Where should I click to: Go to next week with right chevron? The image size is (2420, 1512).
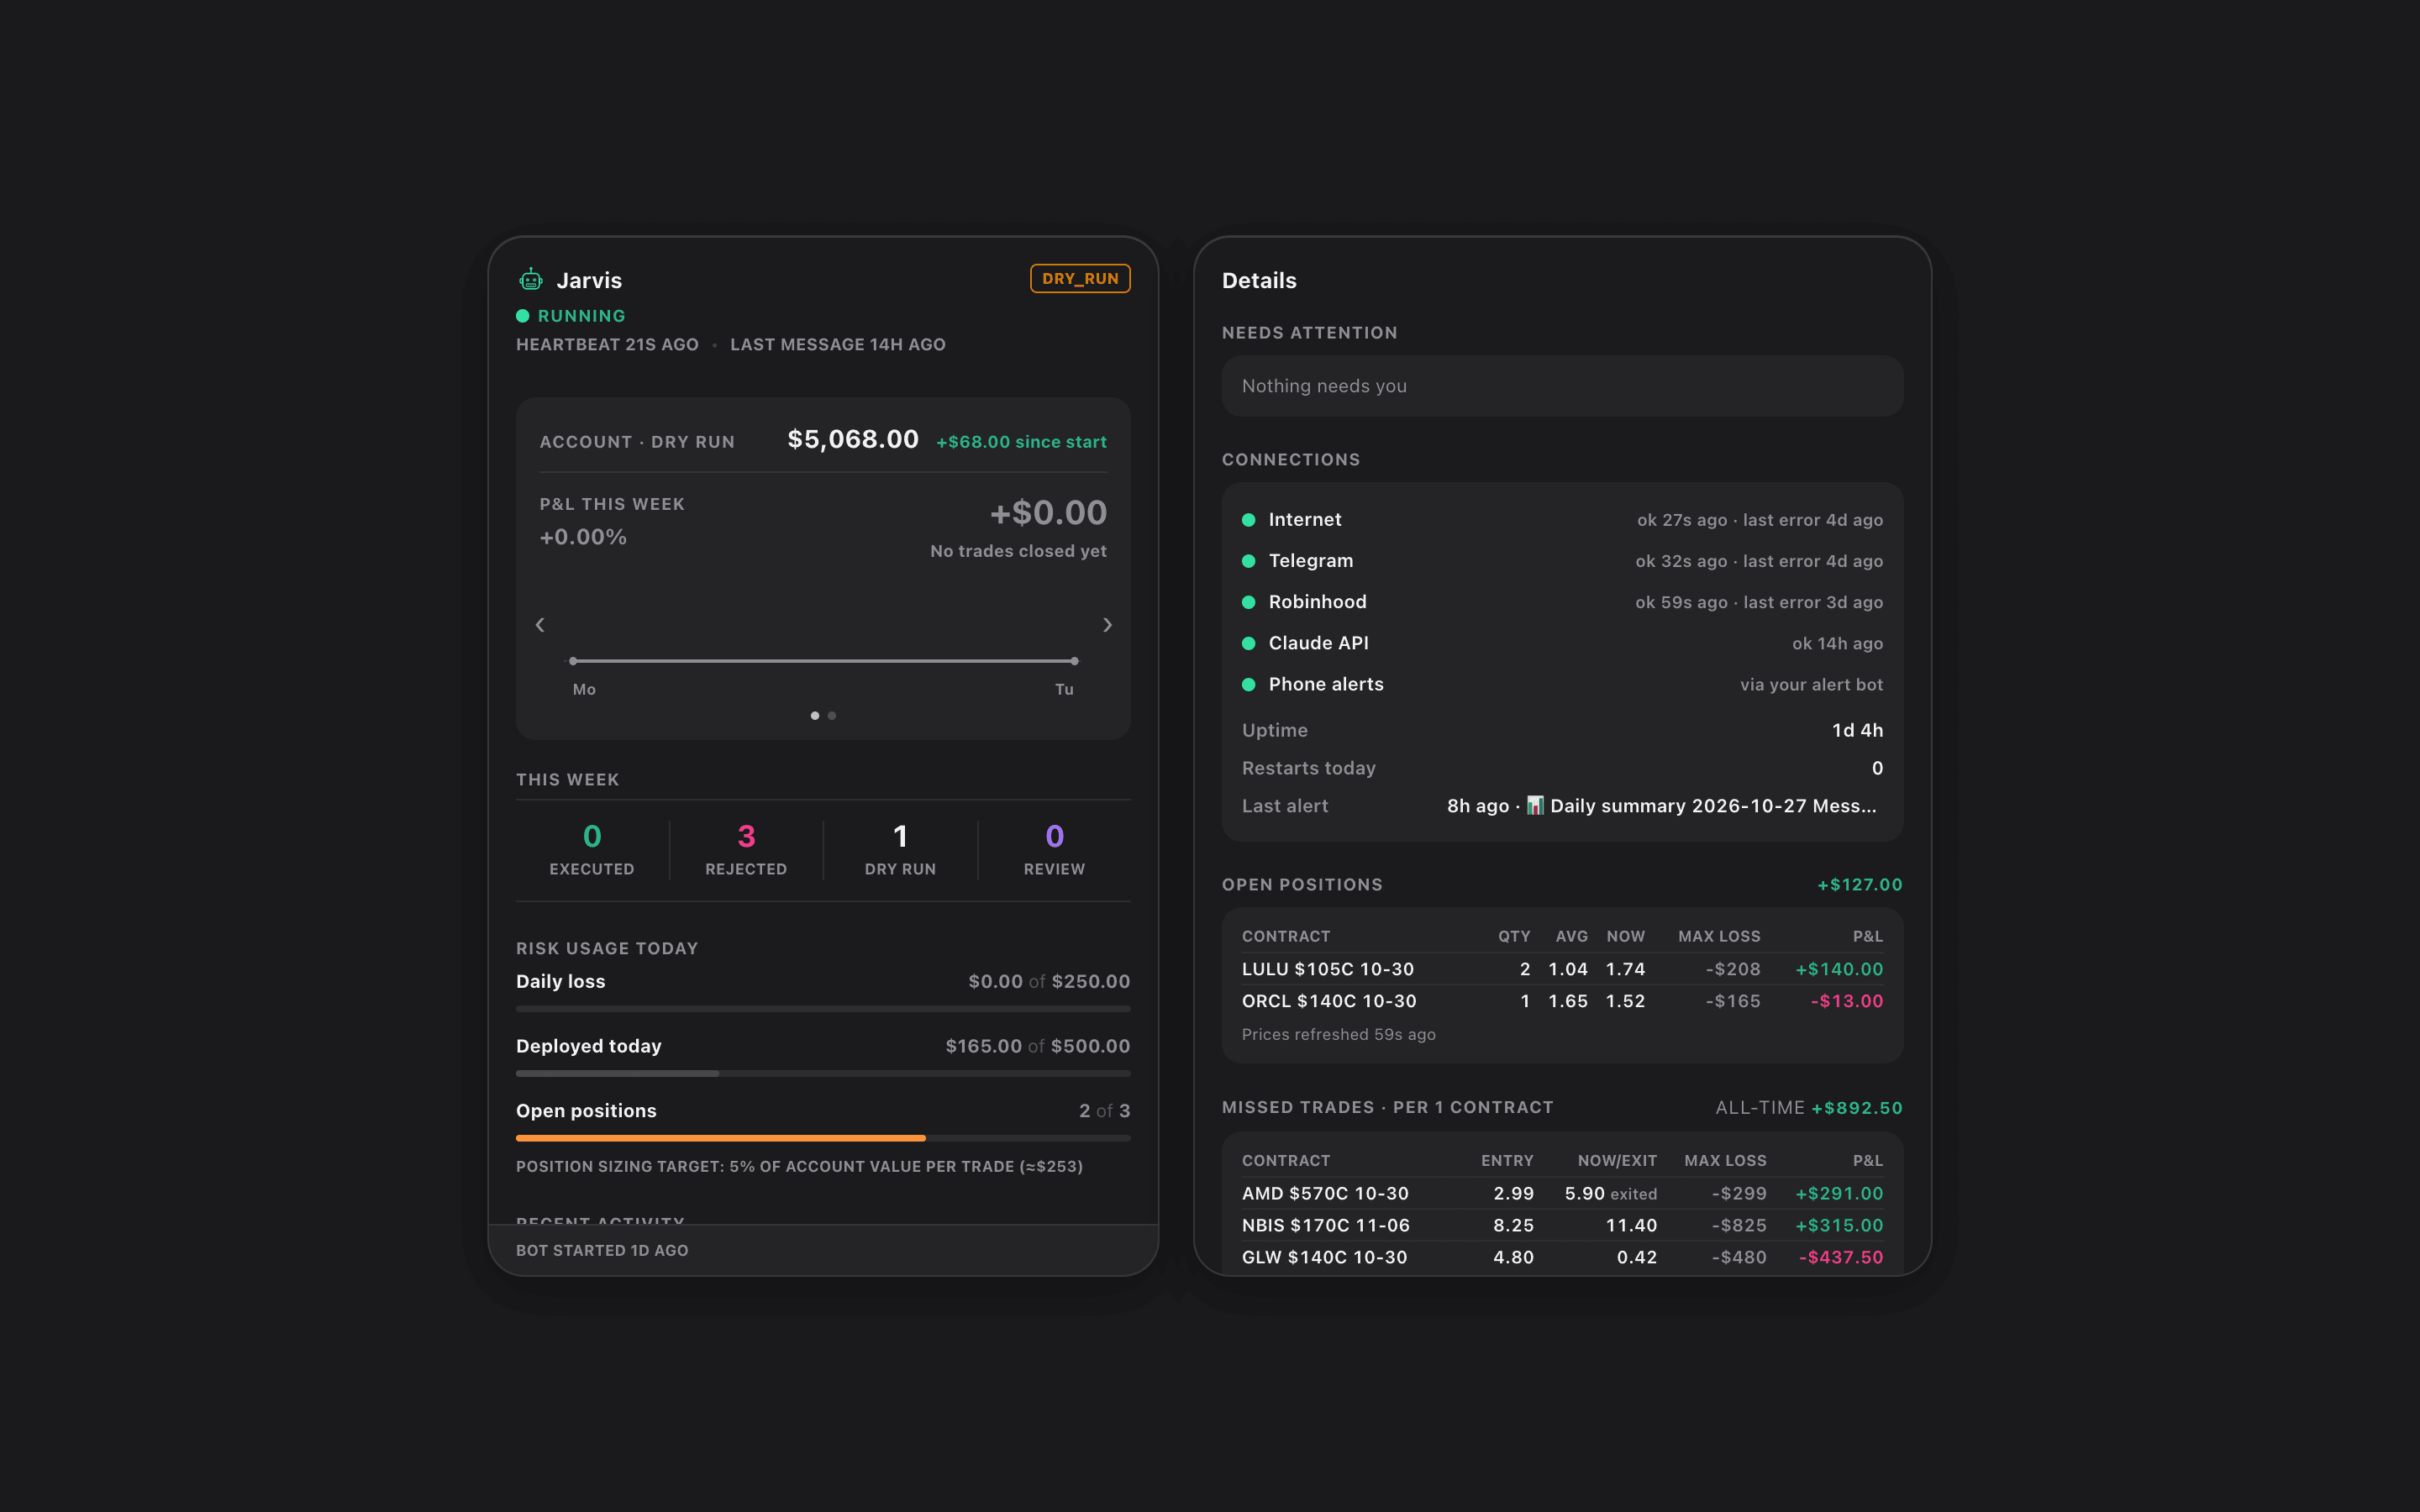point(1107,625)
